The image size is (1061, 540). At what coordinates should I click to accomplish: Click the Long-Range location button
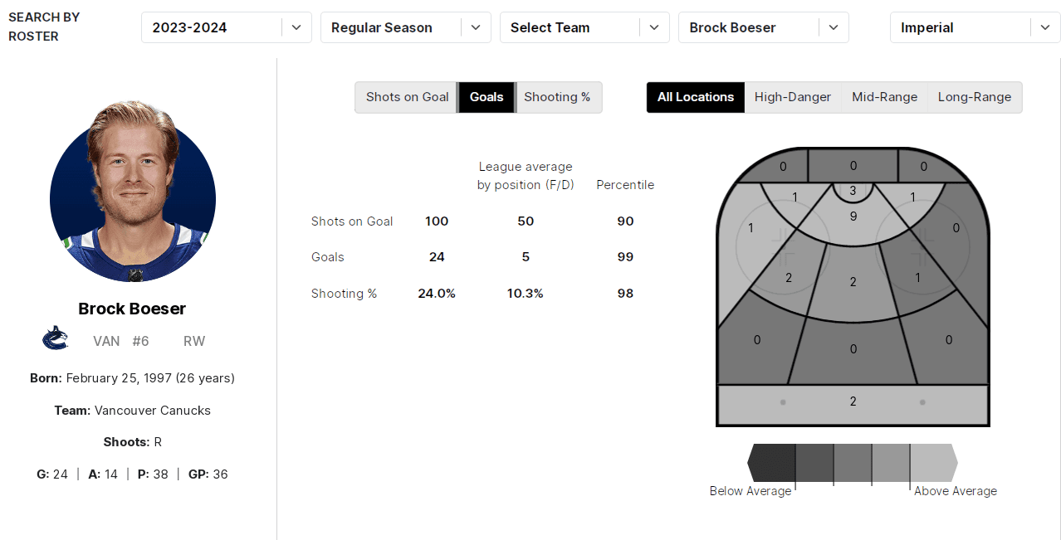[x=975, y=97]
